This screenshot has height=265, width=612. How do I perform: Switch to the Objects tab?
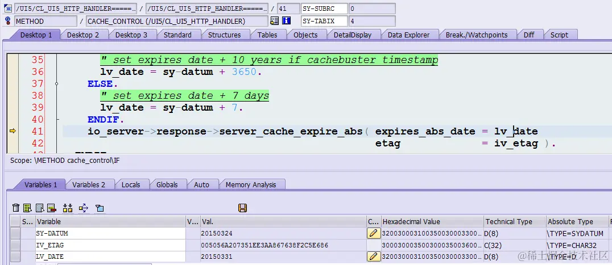305,35
